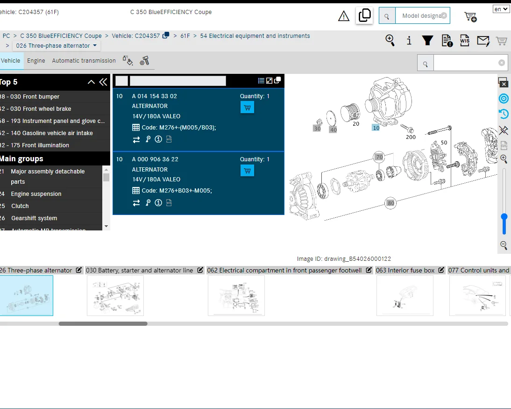This screenshot has height=409, width=511.
Task: Open code table icon for M276+B03+-M005
Action: [x=136, y=190]
